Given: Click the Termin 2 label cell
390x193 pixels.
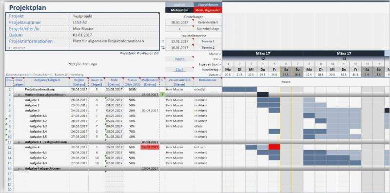Looking at the screenshot, I should coord(208,47).
